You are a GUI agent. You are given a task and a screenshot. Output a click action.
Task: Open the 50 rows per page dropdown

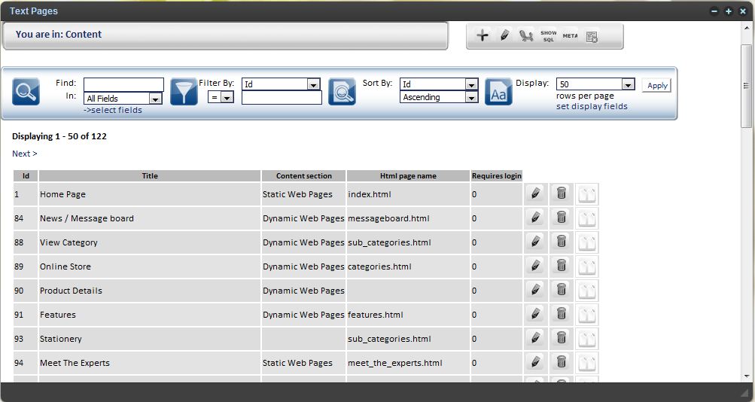[x=595, y=84]
